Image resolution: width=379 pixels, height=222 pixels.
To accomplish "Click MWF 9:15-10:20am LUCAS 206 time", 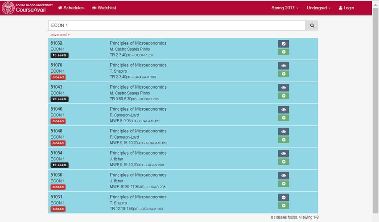I will point(136,165).
